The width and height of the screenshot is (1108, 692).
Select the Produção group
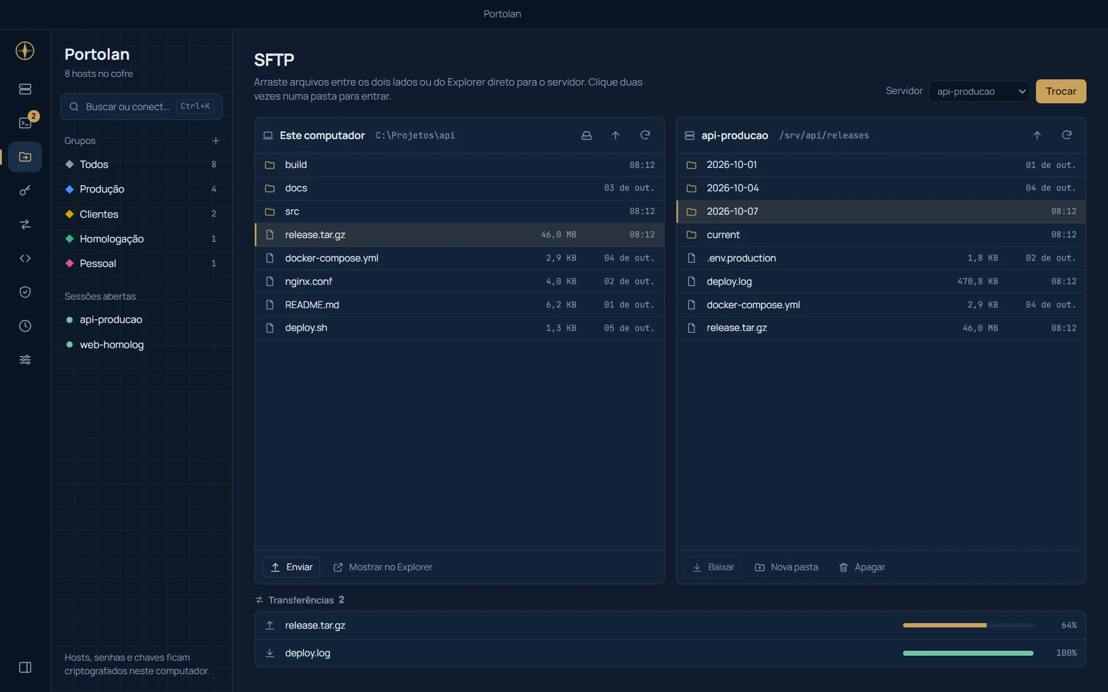142,189
